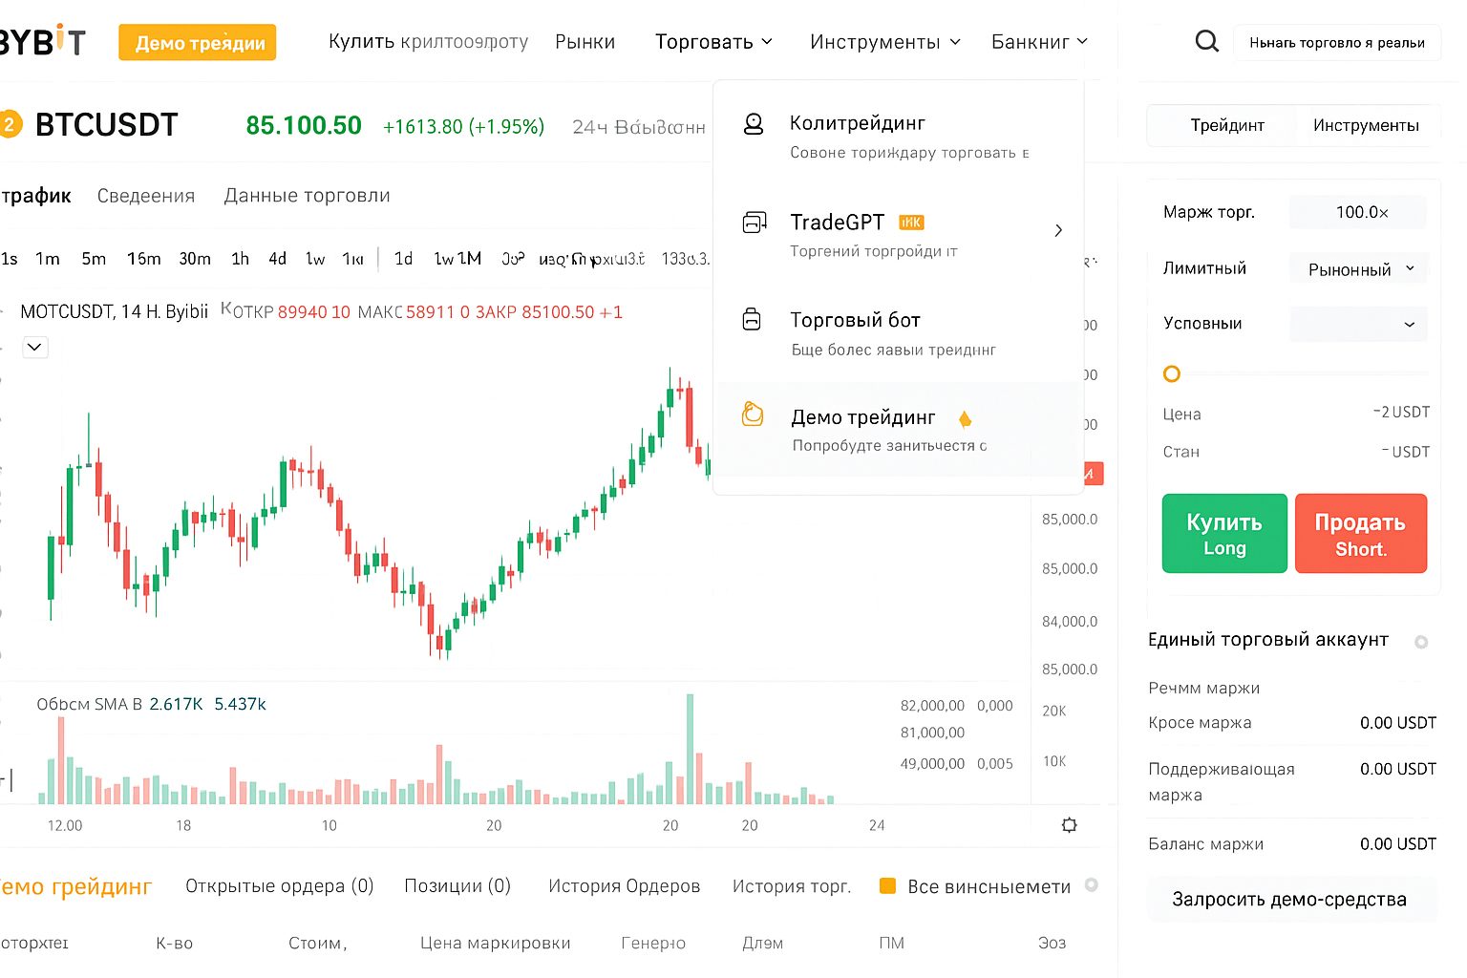
Task: Click the Баланс маржи 0.00 USDT value
Action: [1398, 844]
